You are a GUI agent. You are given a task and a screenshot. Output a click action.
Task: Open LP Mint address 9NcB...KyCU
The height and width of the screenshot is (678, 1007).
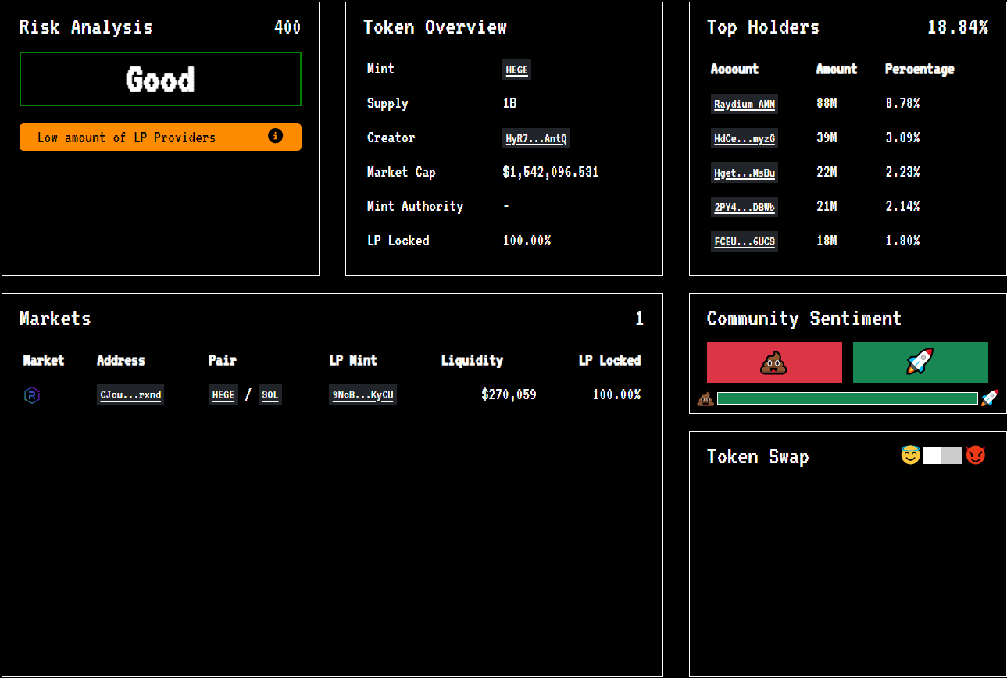tap(362, 395)
